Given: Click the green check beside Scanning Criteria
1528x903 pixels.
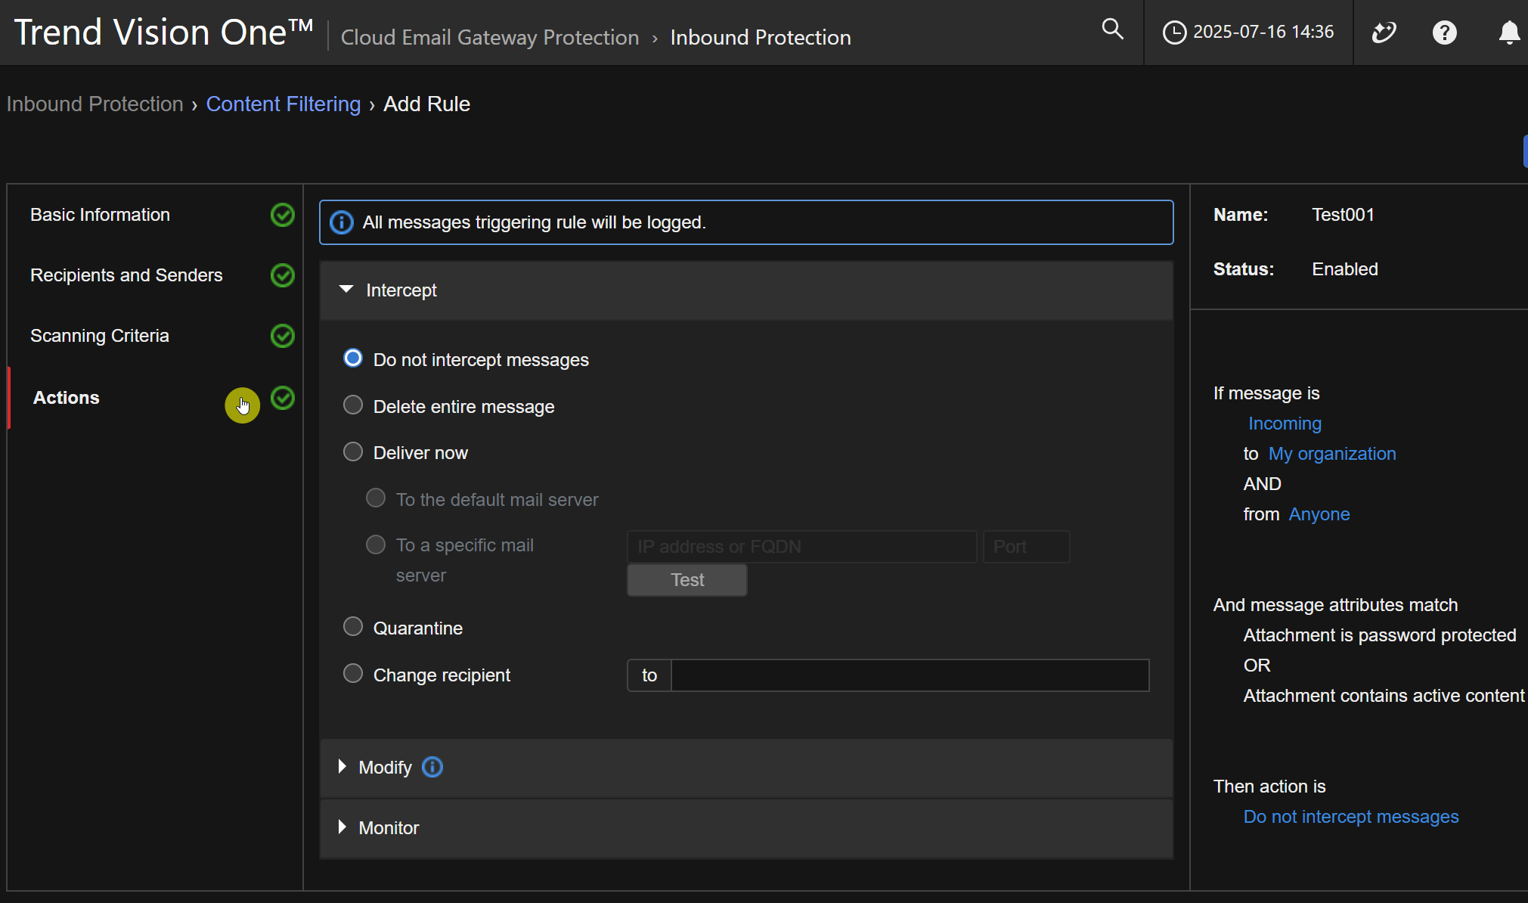Looking at the screenshot, I should click(x=283, y=336).
